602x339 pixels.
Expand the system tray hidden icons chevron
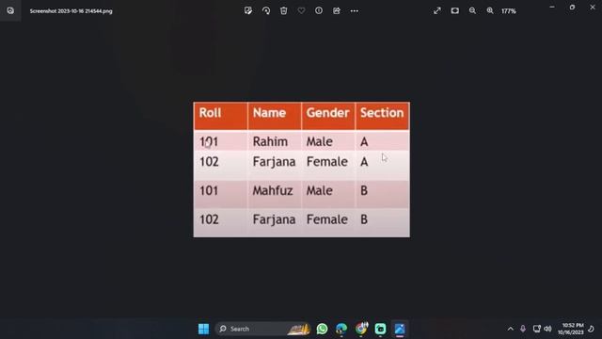click(510, 329)
